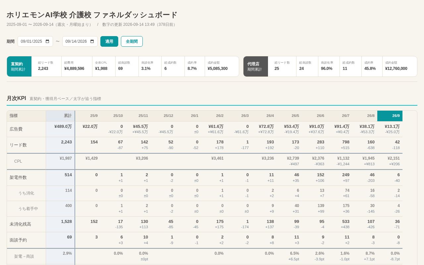Viewport: 424px width, 265px height.
Task: Click the 適用 apply button
Action: [x=109, y=41]
